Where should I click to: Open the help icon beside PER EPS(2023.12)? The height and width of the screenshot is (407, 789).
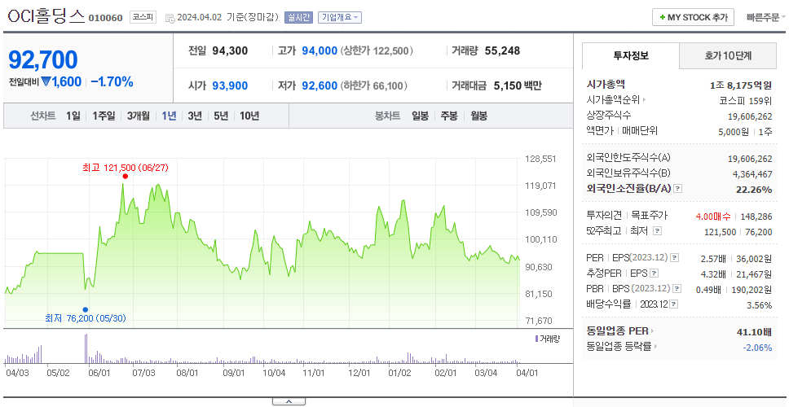[674, 258]
